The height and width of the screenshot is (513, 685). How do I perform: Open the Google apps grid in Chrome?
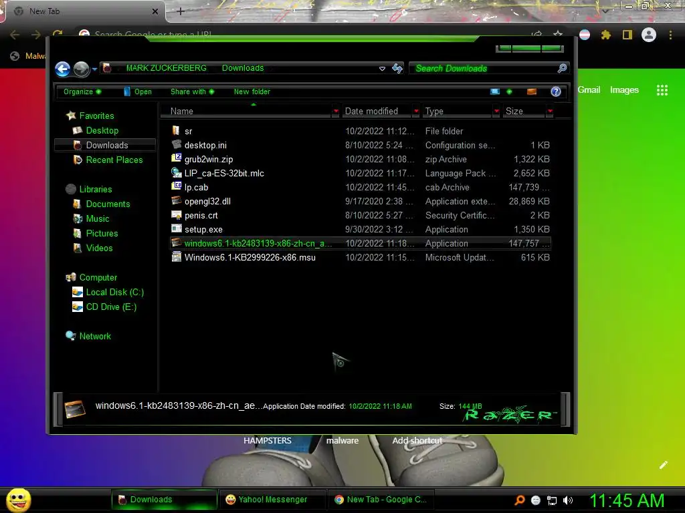[x=662, y=90]
